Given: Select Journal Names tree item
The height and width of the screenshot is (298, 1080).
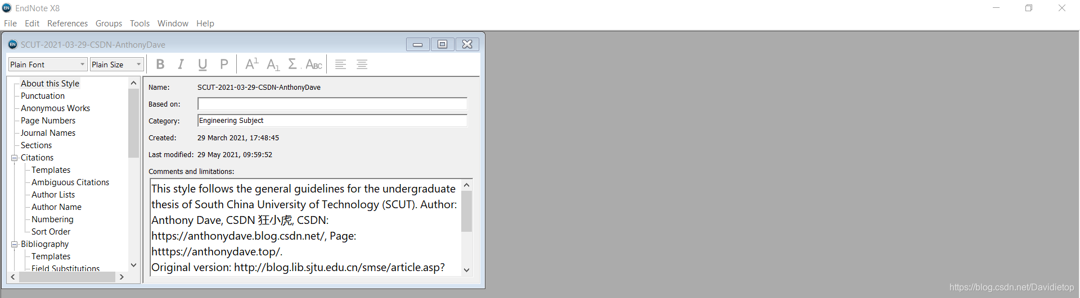Looking at the screenshot, I should 48,133.
